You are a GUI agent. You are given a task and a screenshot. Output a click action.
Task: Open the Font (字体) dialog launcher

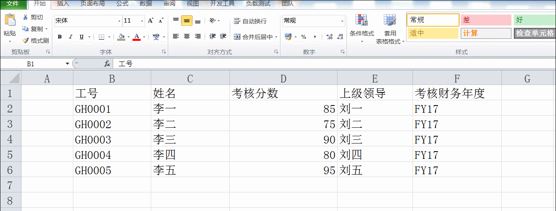164,52
